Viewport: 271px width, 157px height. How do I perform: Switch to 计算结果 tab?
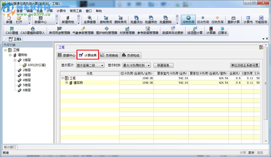point(88,55)
